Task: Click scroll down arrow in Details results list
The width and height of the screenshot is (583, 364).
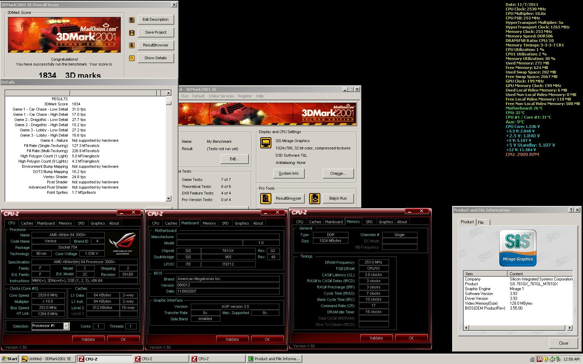Action: pos(169,199)
